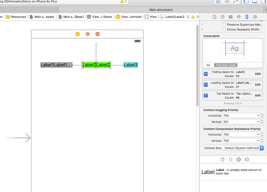Open the Assistant editor

[x=227, y=2]
